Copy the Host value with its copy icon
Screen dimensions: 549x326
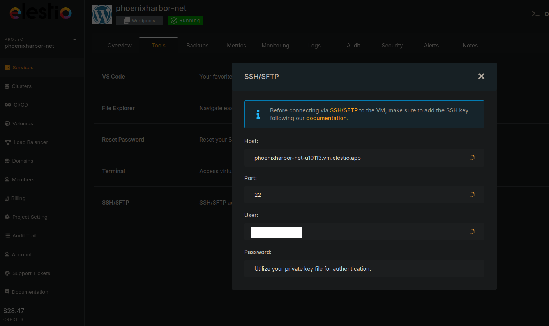(472, 158)
